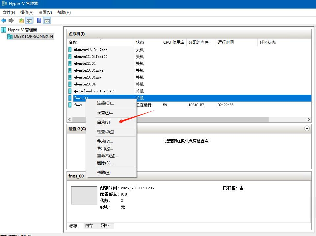316x236 pixels.
Task: Click the VM icon beside ubuntu22.04
Action: coord(70,63)
